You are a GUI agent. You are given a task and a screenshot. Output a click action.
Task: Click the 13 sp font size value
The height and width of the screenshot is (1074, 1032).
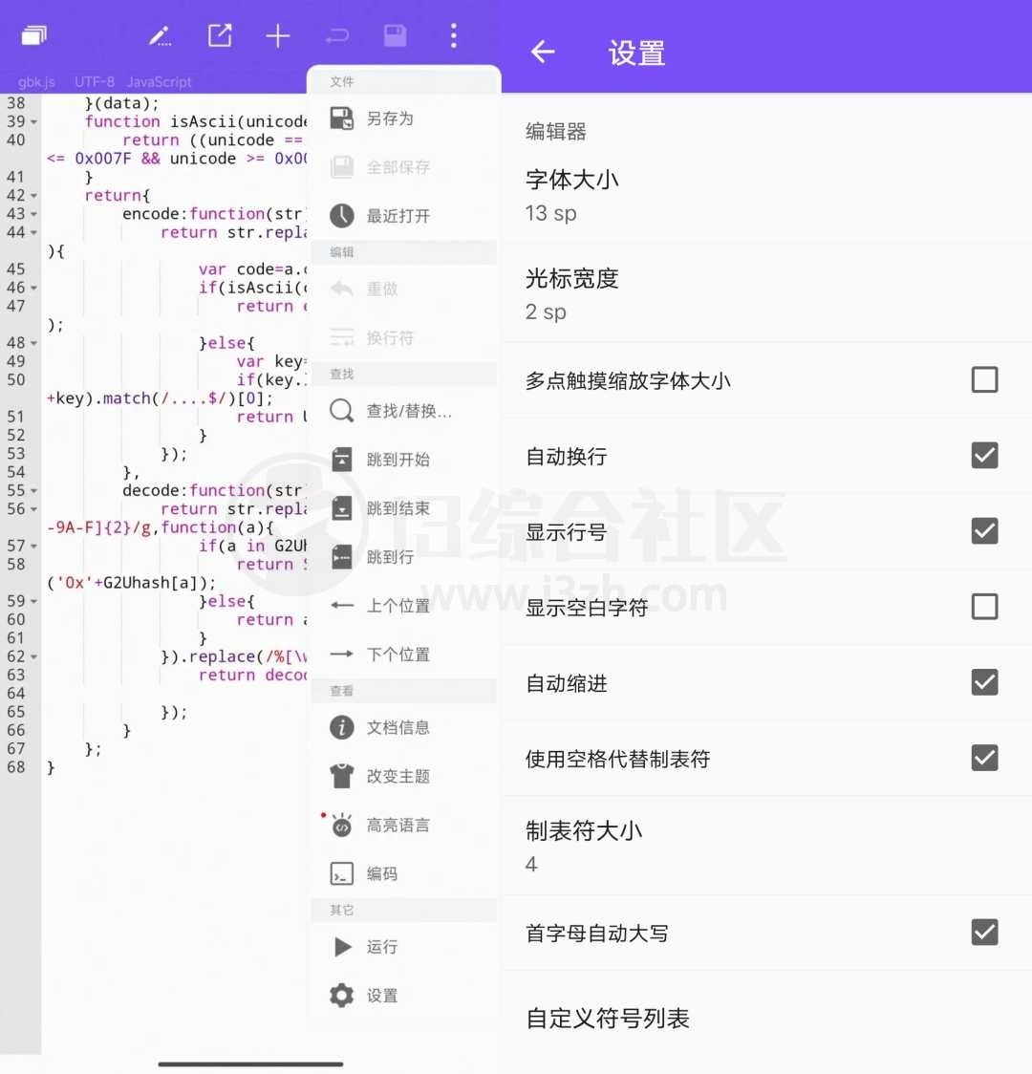(550, 214)
